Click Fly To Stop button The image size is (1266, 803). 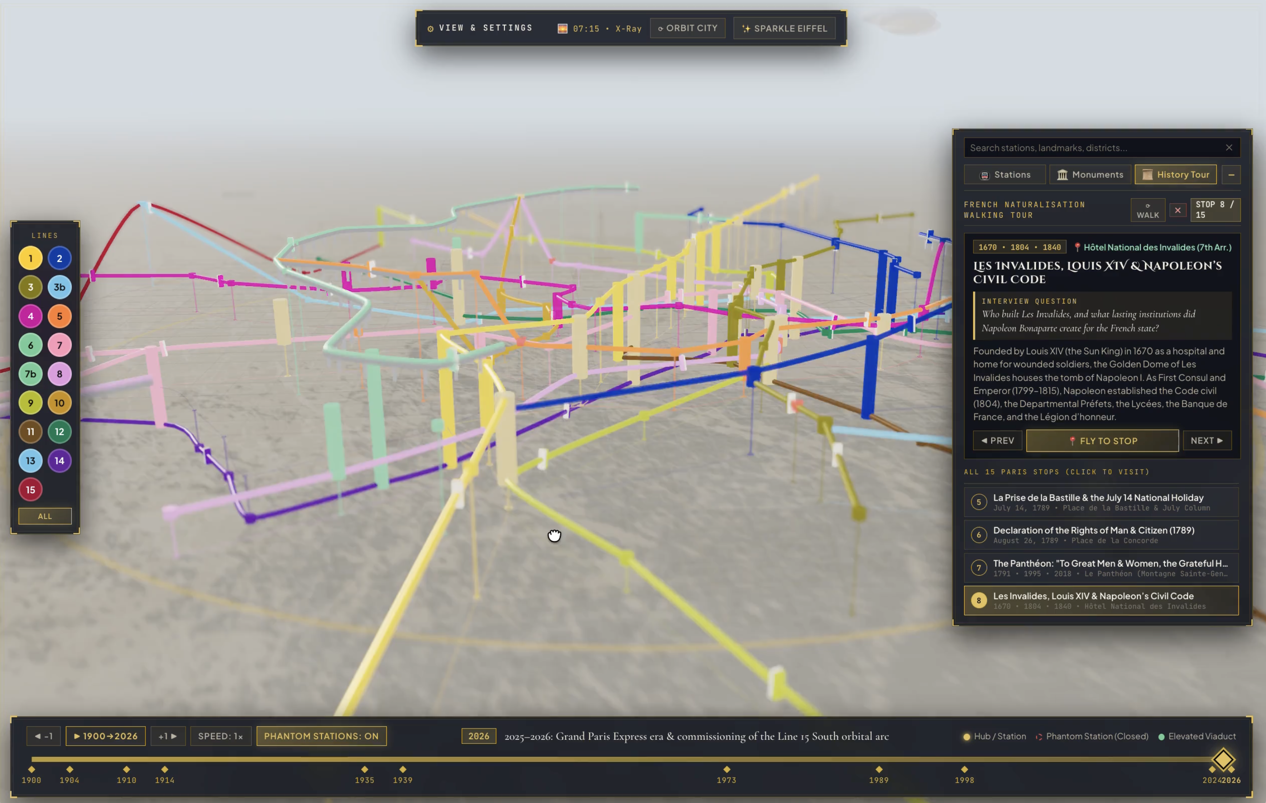click(x=1102, y=441)
